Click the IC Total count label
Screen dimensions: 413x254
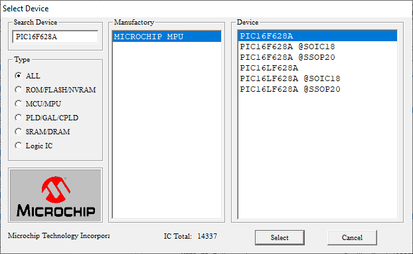(x=191, y=236)
